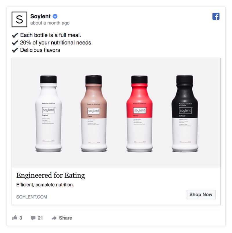Click the red Nectar Soylent bottle

click(x=139, y=114)
